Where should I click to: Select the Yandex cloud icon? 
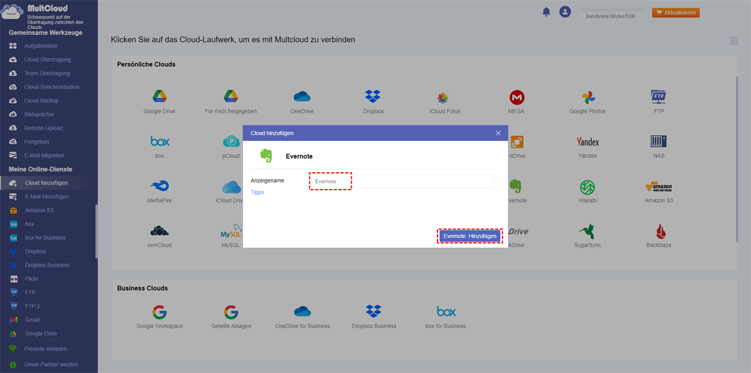pyautogui.click(x=588, y=142)
